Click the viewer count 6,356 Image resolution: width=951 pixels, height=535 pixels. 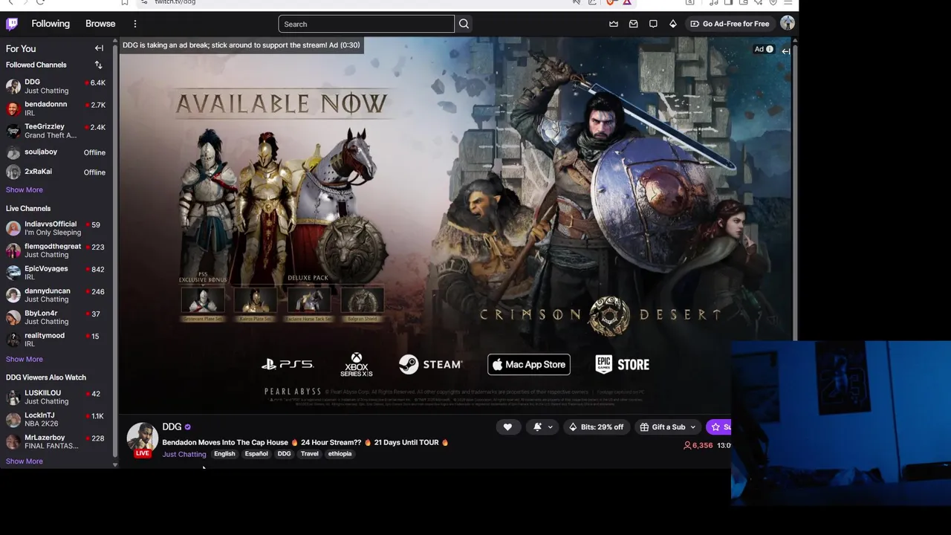(x=698, y=445)
